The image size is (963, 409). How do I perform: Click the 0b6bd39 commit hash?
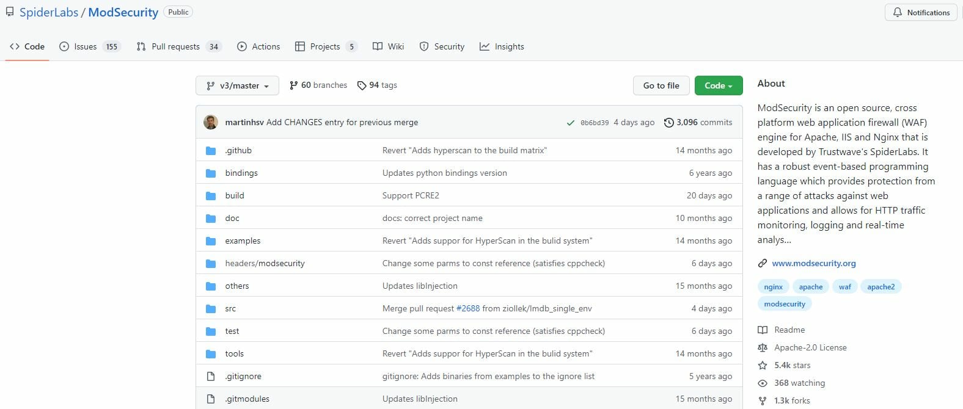pyautogui.click(x=595, y=123)
